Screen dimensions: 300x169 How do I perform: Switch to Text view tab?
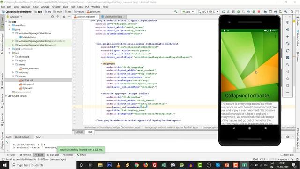(x=90, y=132)
